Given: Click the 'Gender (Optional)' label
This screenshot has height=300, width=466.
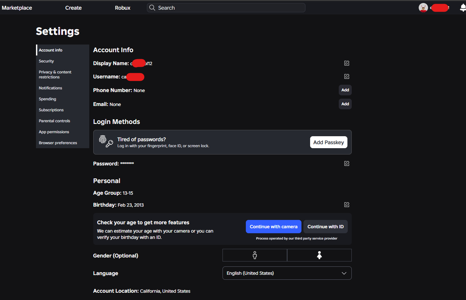Looking at the screenshot, I should coord(116,255).
